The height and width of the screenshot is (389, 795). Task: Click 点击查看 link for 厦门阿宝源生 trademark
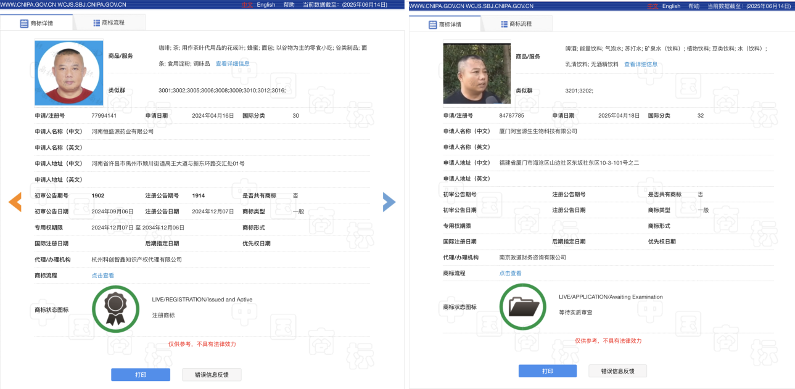click(x=510, y=273)
